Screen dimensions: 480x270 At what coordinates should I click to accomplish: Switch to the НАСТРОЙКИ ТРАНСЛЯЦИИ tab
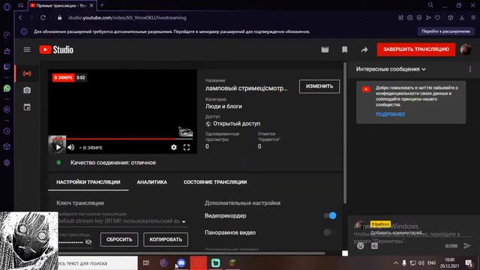pos(88,182)
